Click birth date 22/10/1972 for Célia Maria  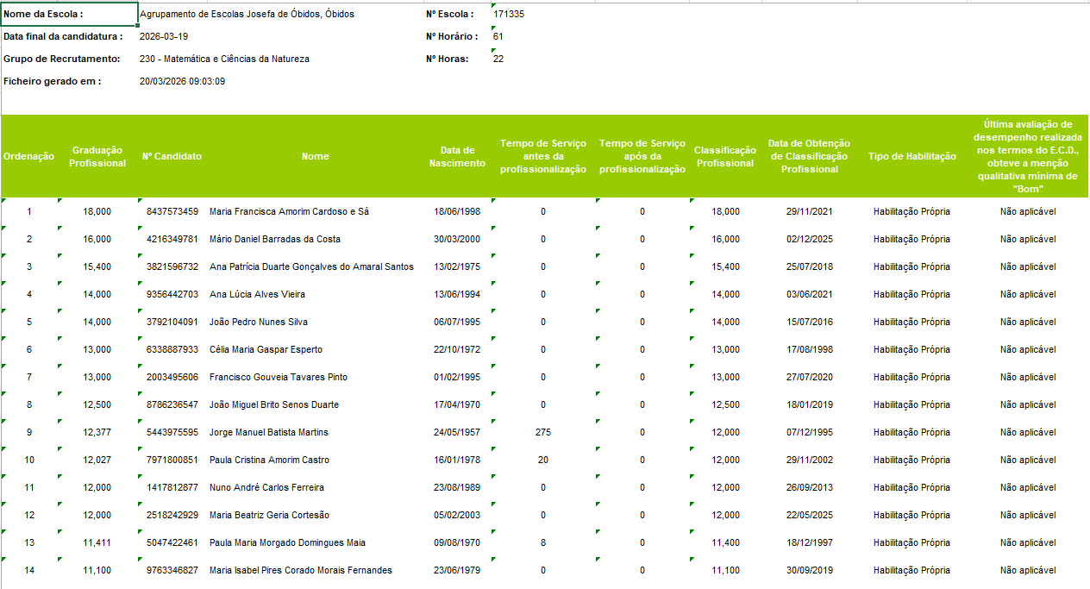point(457,349)
